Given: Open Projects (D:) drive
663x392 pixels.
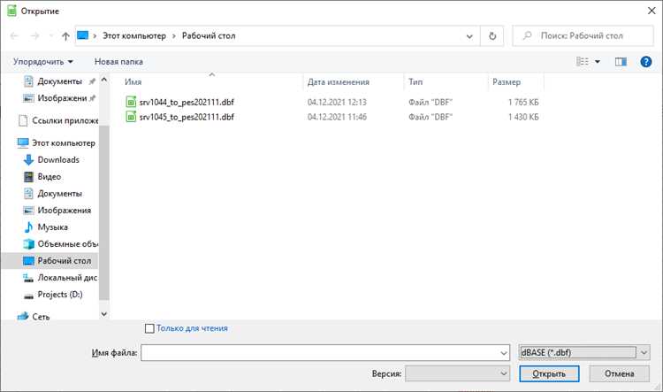Looking at the screenshot, I should tap(53, 295).
